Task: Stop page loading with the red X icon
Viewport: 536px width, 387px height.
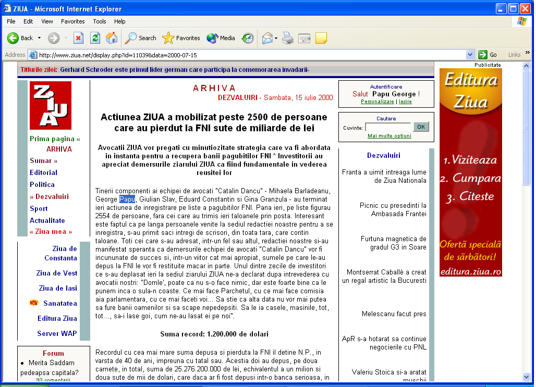Action: click(79, 38)
